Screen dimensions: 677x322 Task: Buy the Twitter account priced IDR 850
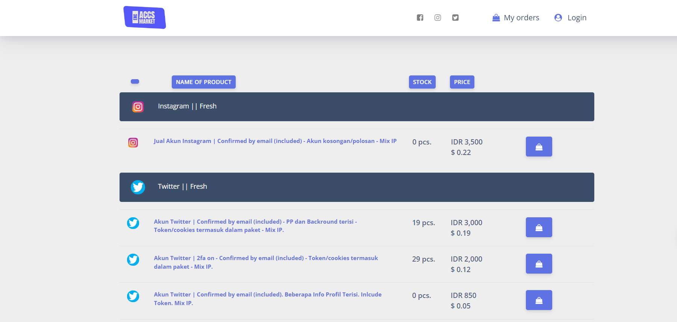pos(539,300)
